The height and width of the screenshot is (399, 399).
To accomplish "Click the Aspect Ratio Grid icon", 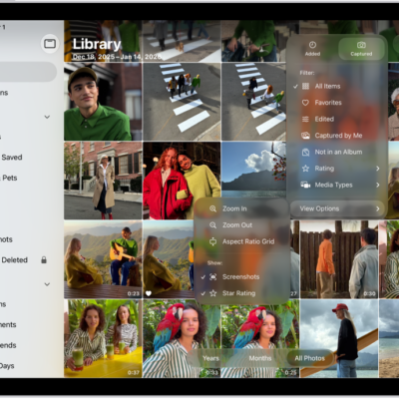I will tap(213, 241).
